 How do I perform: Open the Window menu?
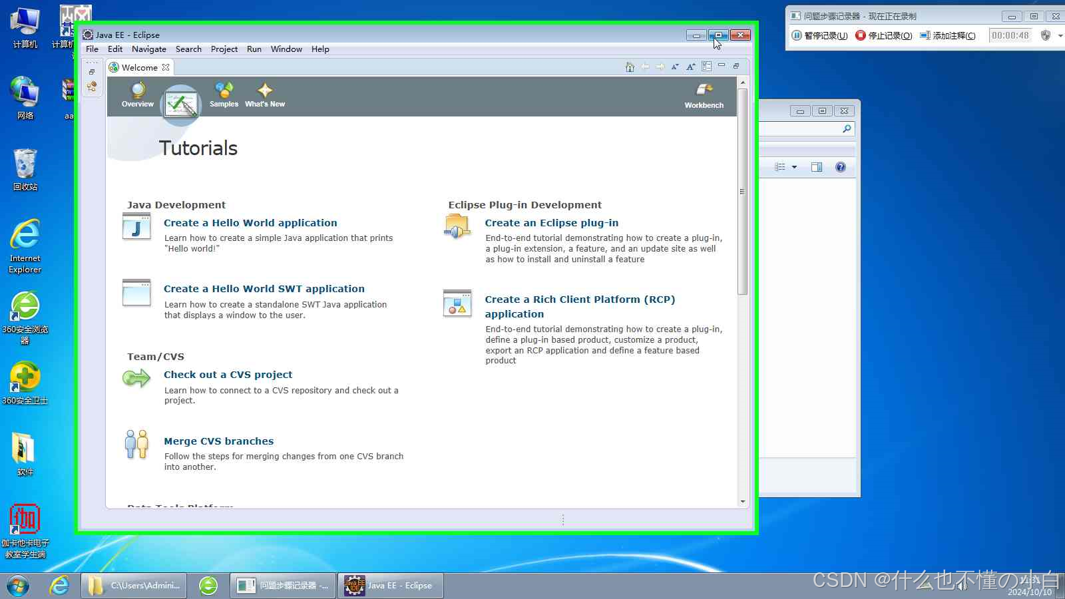(x=287, y=49)
